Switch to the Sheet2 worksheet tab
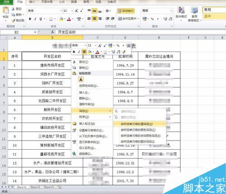 click(35, 187)
